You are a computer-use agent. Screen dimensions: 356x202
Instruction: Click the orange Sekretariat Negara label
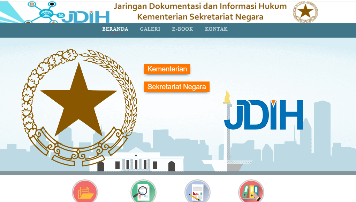click(x=176, y=87)
